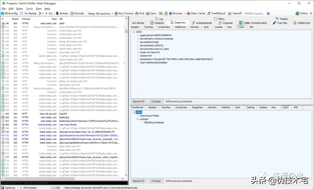The height and width of the screenshot is (190, 314).
Task: Click the Replay sessions icon
Action: click(26, 13)
